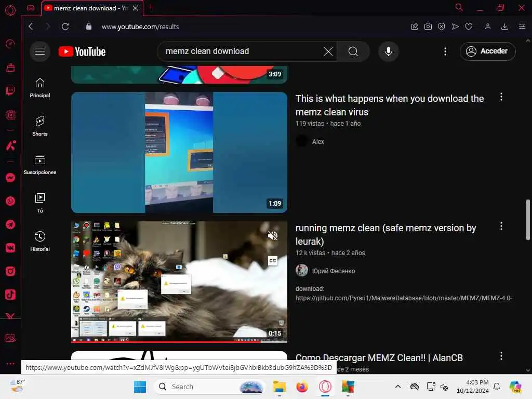The image size is (532, 399).
Task: Open Messenger in Opera sidebar
Action: (10, 178)
